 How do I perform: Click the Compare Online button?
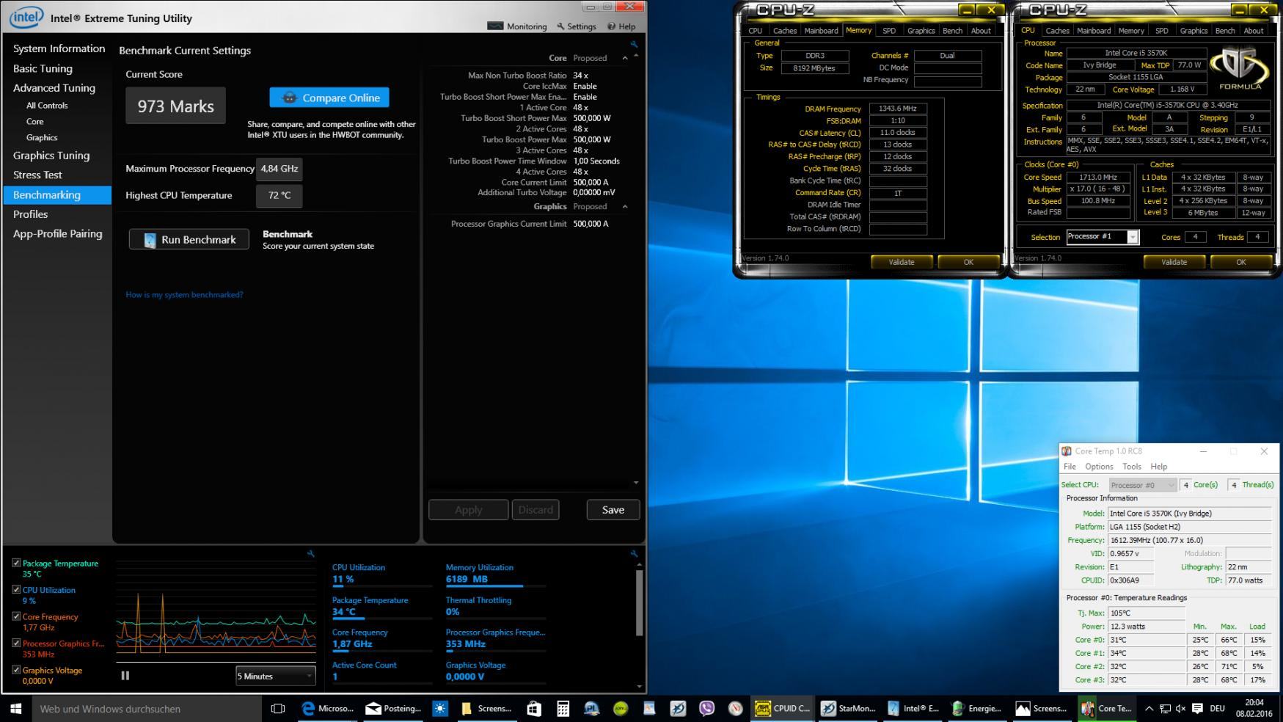click(329, 98)
